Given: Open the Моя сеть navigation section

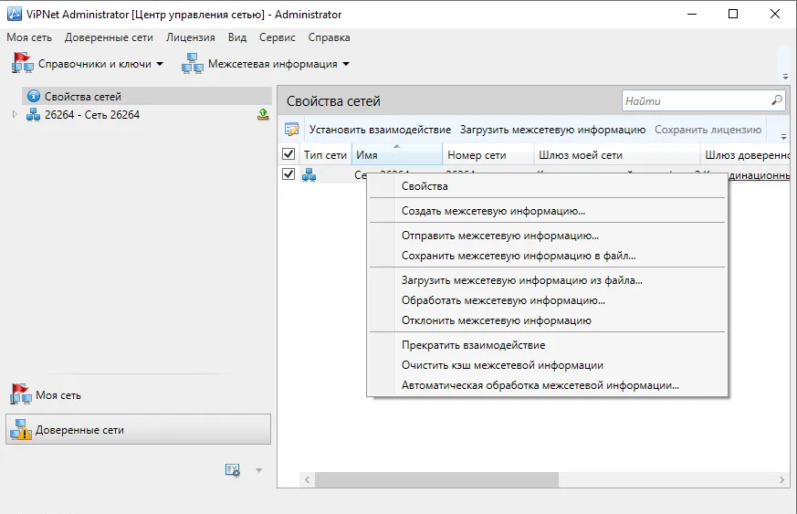Looking at the screenshot, I should (x=138, y=395).
